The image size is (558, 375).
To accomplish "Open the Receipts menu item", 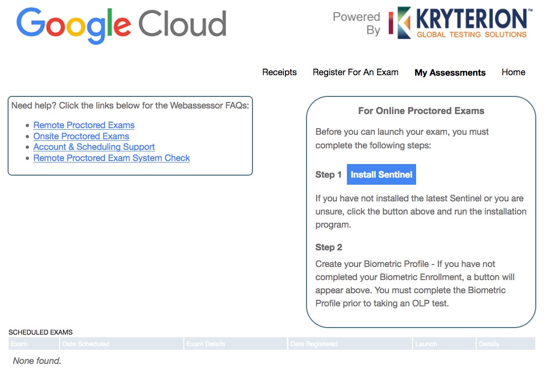I will (279, 72).
